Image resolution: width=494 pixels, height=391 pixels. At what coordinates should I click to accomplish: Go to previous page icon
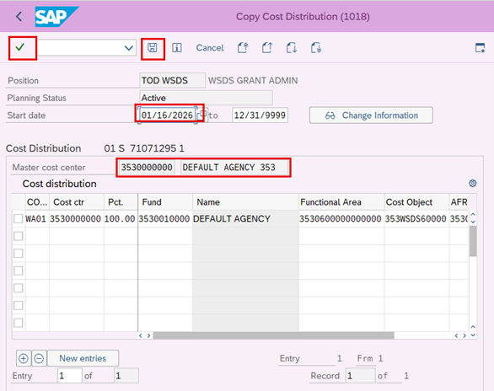pos(267,48)
